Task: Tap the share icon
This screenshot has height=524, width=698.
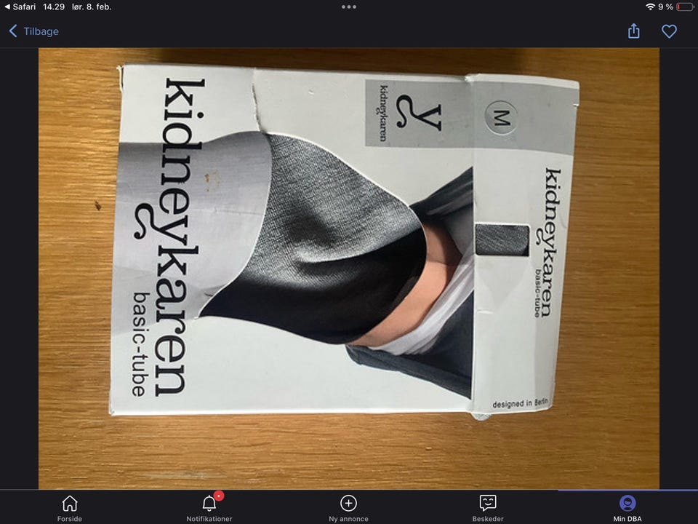Action: (x=633, y=31)
